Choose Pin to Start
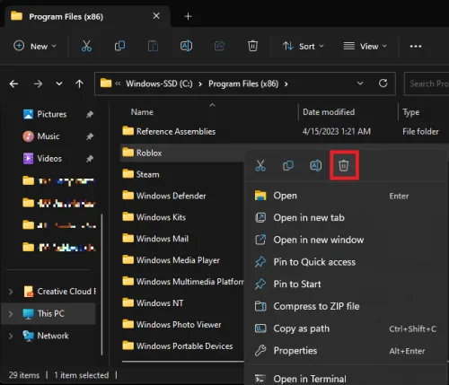 pyautogui.click(x=344, y=284)
